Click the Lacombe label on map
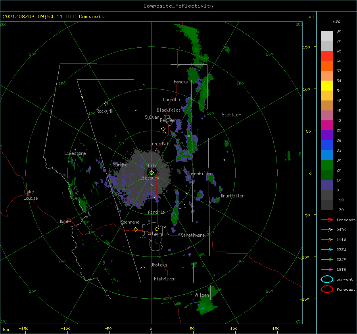Image resolution: width=357 pixels, height=334 pixels. click(x=171, y=100)
